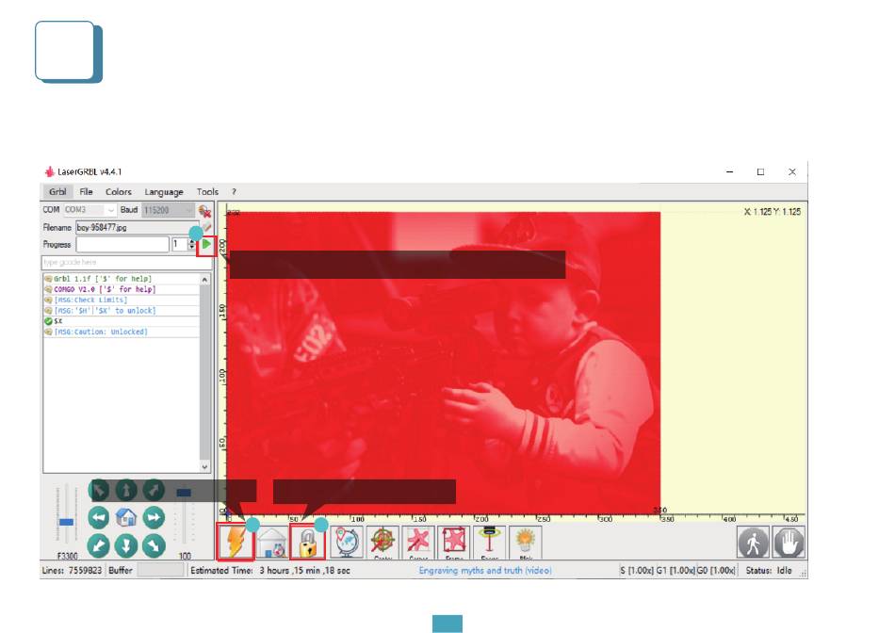Click the Frame custom button icon

click(454, 544)
